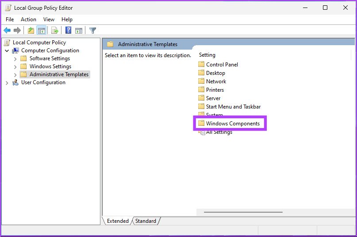357x237 pixels.
Task: Click the Back arrow toolbar button
Action: point(7,31)
